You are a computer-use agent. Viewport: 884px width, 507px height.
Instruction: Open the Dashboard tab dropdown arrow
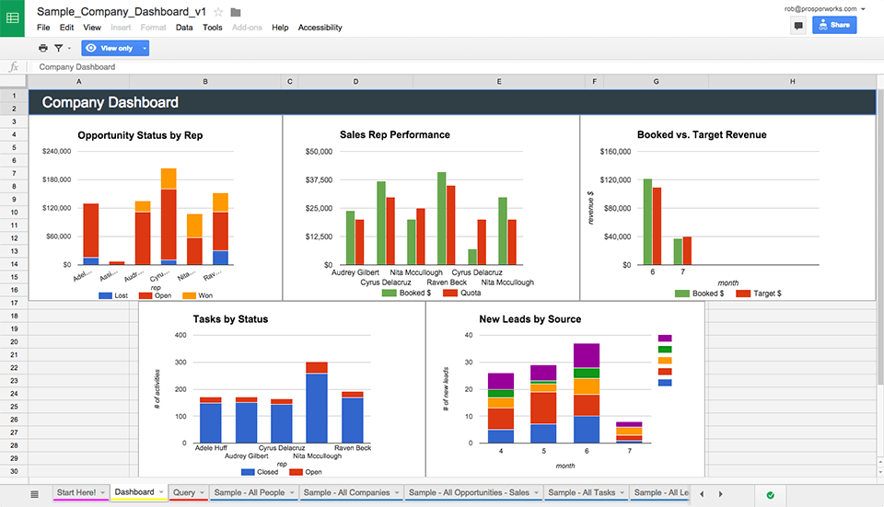[x=161, y=492]
